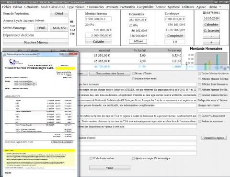Screen dimensions: 230x177
Task: Open the Agence menu
Action: pos(201,7)
